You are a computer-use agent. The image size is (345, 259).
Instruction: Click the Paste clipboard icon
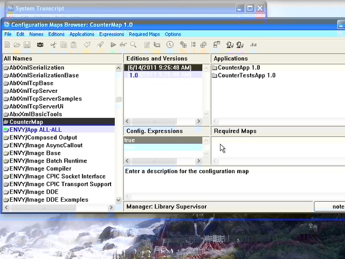point(74,45)
